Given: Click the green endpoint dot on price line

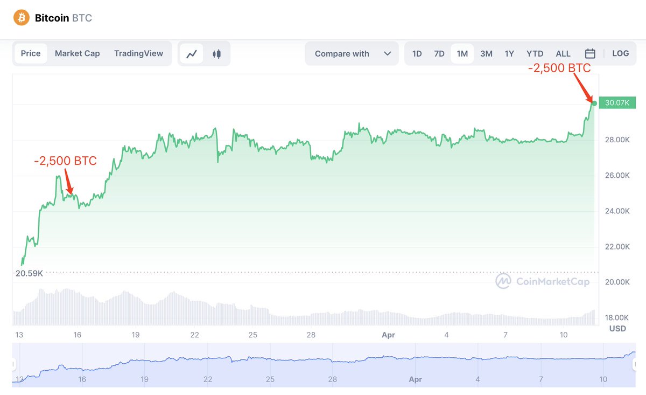Looking at the screenshot, I should (594, 103).
